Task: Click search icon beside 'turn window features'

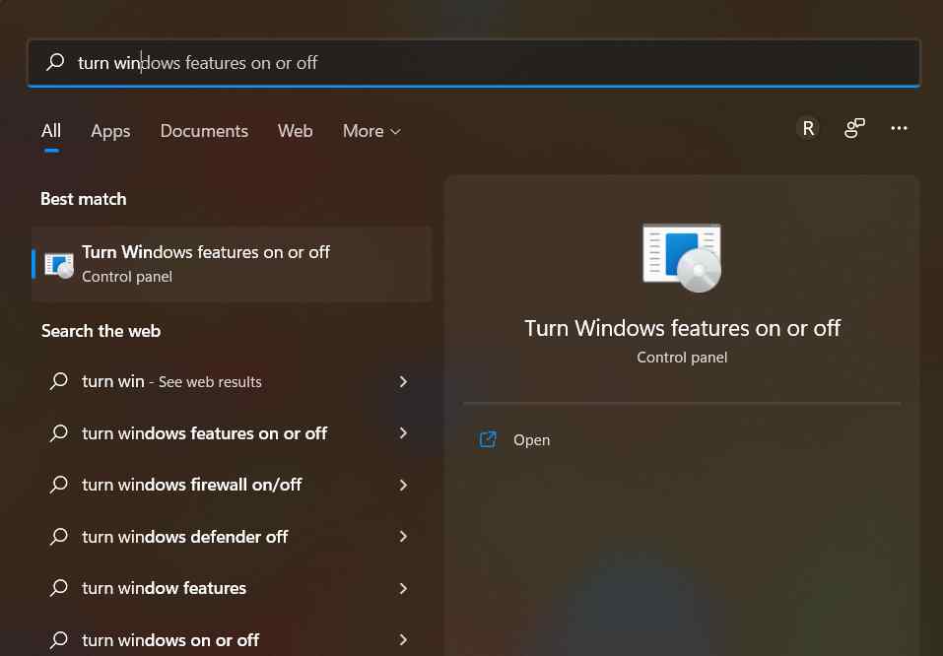Action: (59, 587)
